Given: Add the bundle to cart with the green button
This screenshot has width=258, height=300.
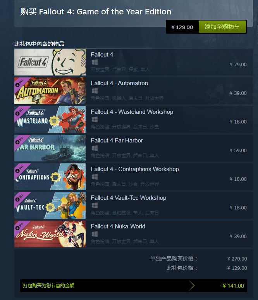Looking at the screenshot, I should point(222,27).
